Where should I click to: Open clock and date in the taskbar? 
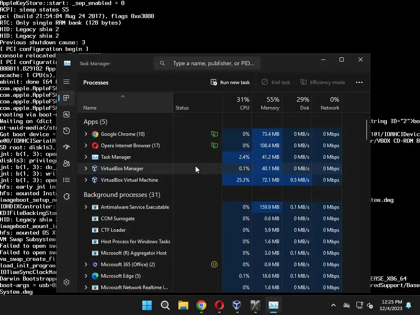click(391, 305)
